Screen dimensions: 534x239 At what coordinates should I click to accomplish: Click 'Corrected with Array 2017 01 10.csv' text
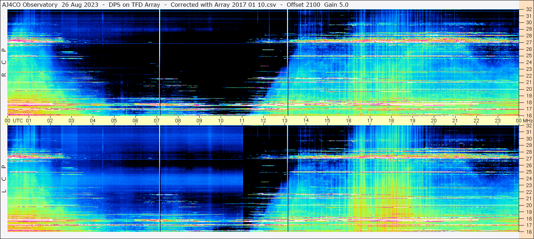223,5
